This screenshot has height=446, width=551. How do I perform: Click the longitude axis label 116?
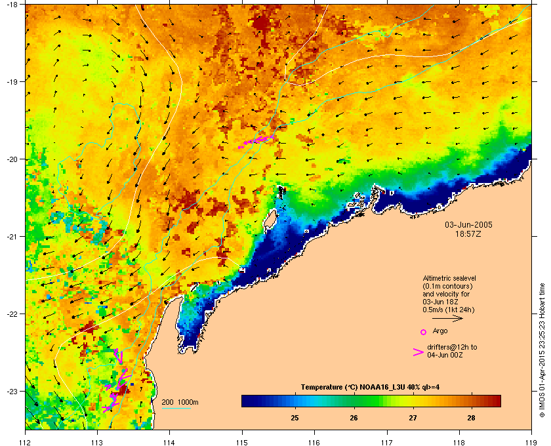314,443
